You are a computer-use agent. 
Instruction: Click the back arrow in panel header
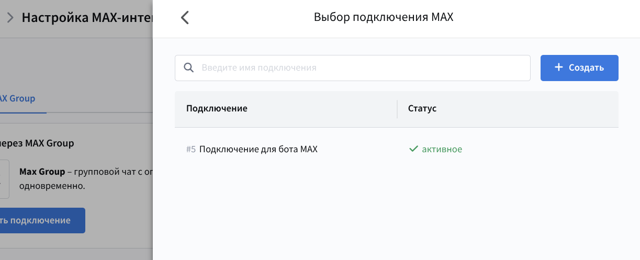pos(184,18)
